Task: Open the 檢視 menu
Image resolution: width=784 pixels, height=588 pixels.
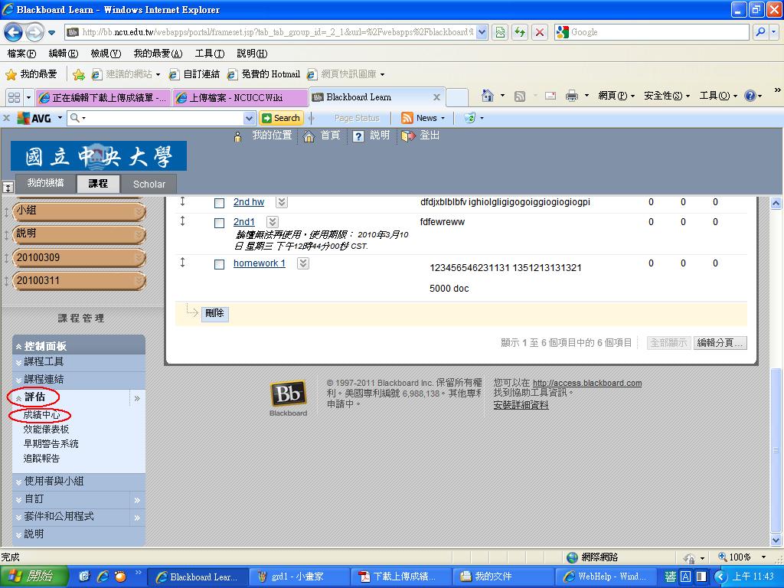Action: click(x=106, y=54)
